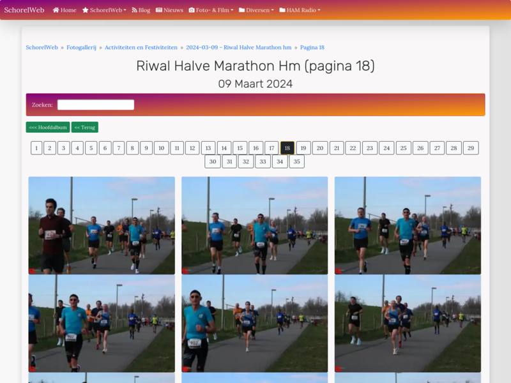Open photo with runner in maroon shirt
Screen dimensions: 511x383
(102, 225)
